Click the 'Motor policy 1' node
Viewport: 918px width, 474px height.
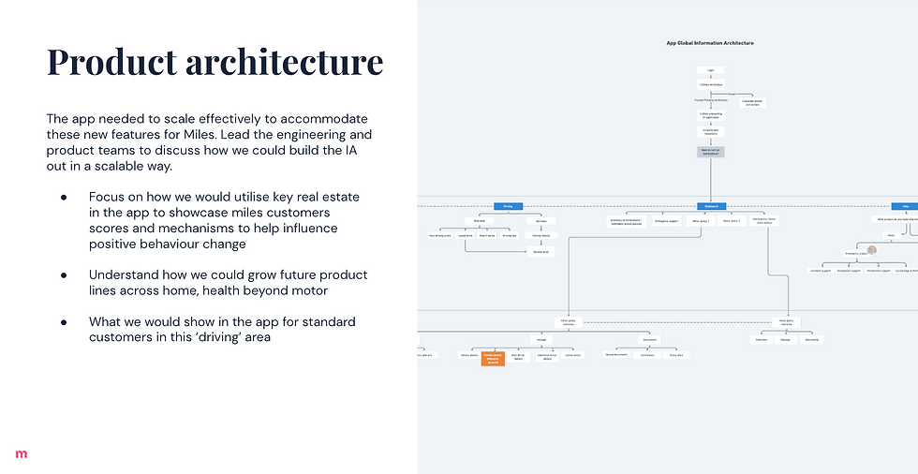pyautogui.click(x=701, y=221)
